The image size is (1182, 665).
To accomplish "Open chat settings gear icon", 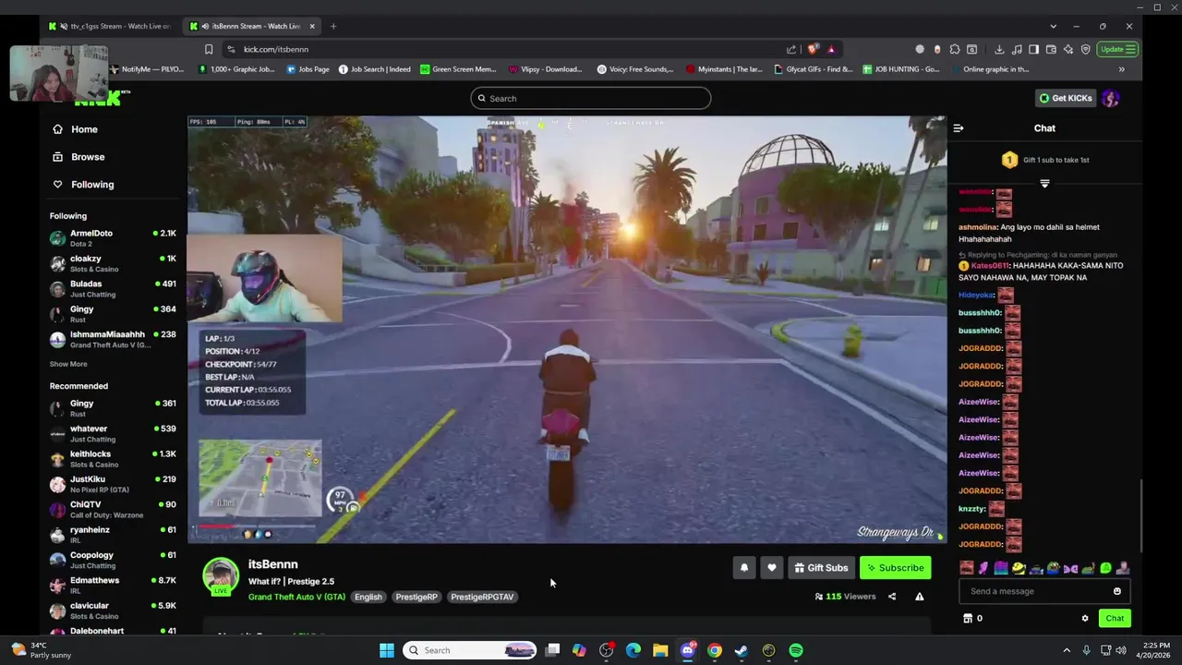I will pos(1085,619).
